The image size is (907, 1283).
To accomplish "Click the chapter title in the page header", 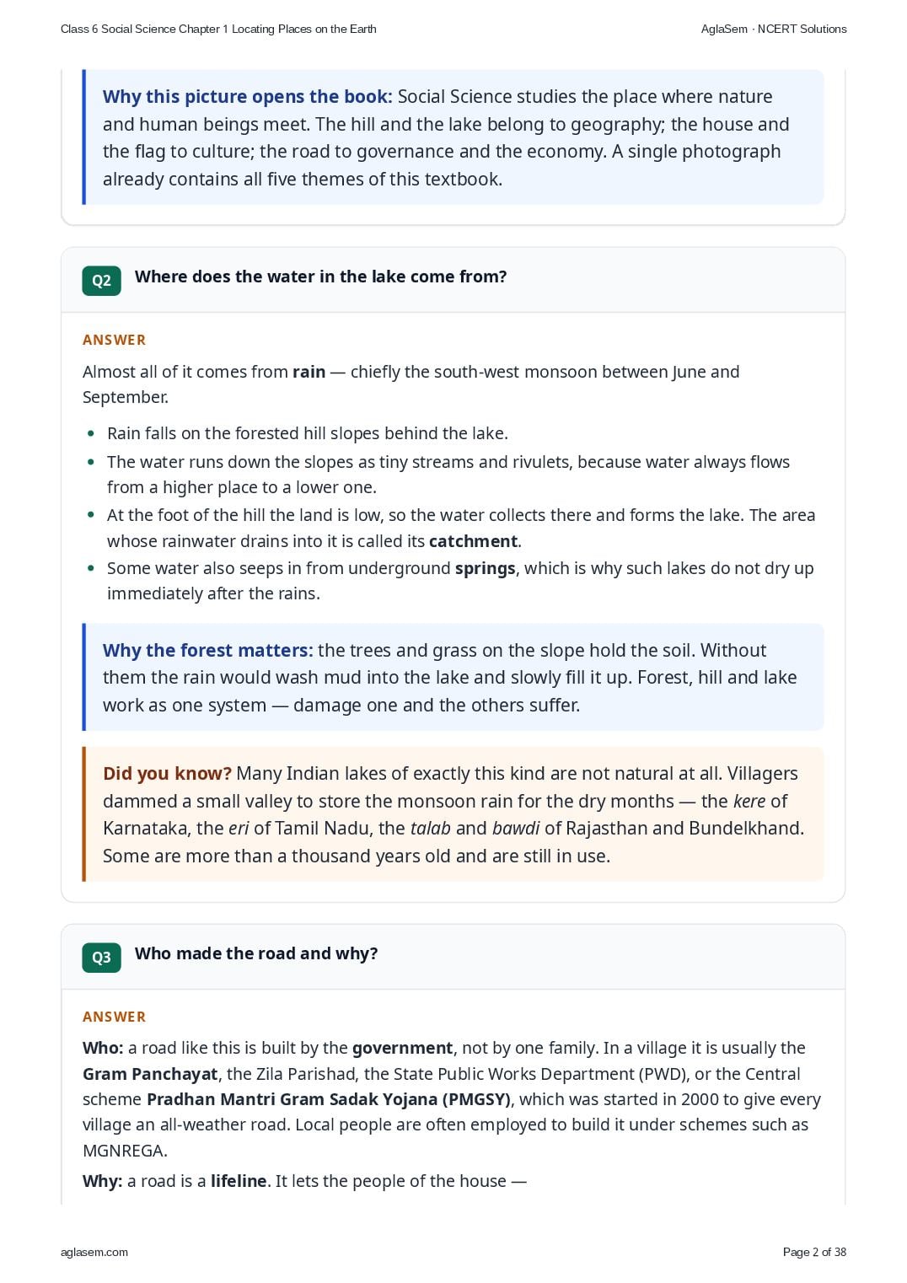I will point(218,29).
